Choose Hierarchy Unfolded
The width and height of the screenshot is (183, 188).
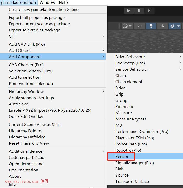tap(53, 137)
